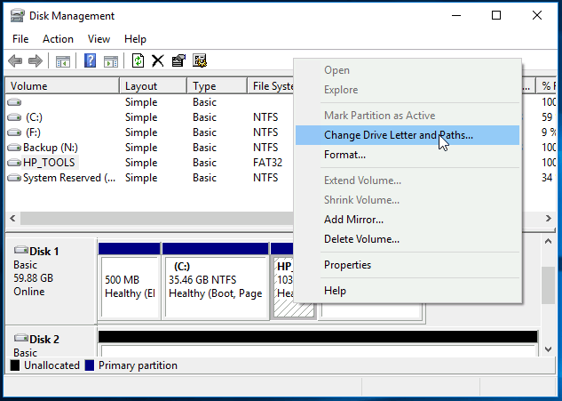Click the drive icon beside System Reserved
Image resolution: width=562 pixels, height=401 pixels.
pyautogui.click(x=14, y=178)
